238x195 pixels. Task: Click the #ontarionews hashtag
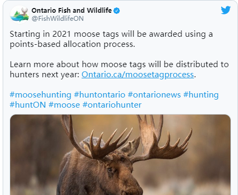point(155,95)
